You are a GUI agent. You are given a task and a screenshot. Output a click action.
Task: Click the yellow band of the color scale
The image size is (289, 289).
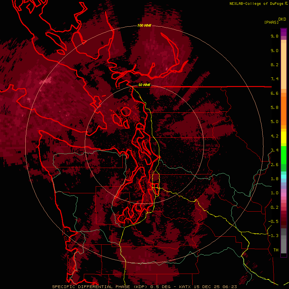(284, 137)
